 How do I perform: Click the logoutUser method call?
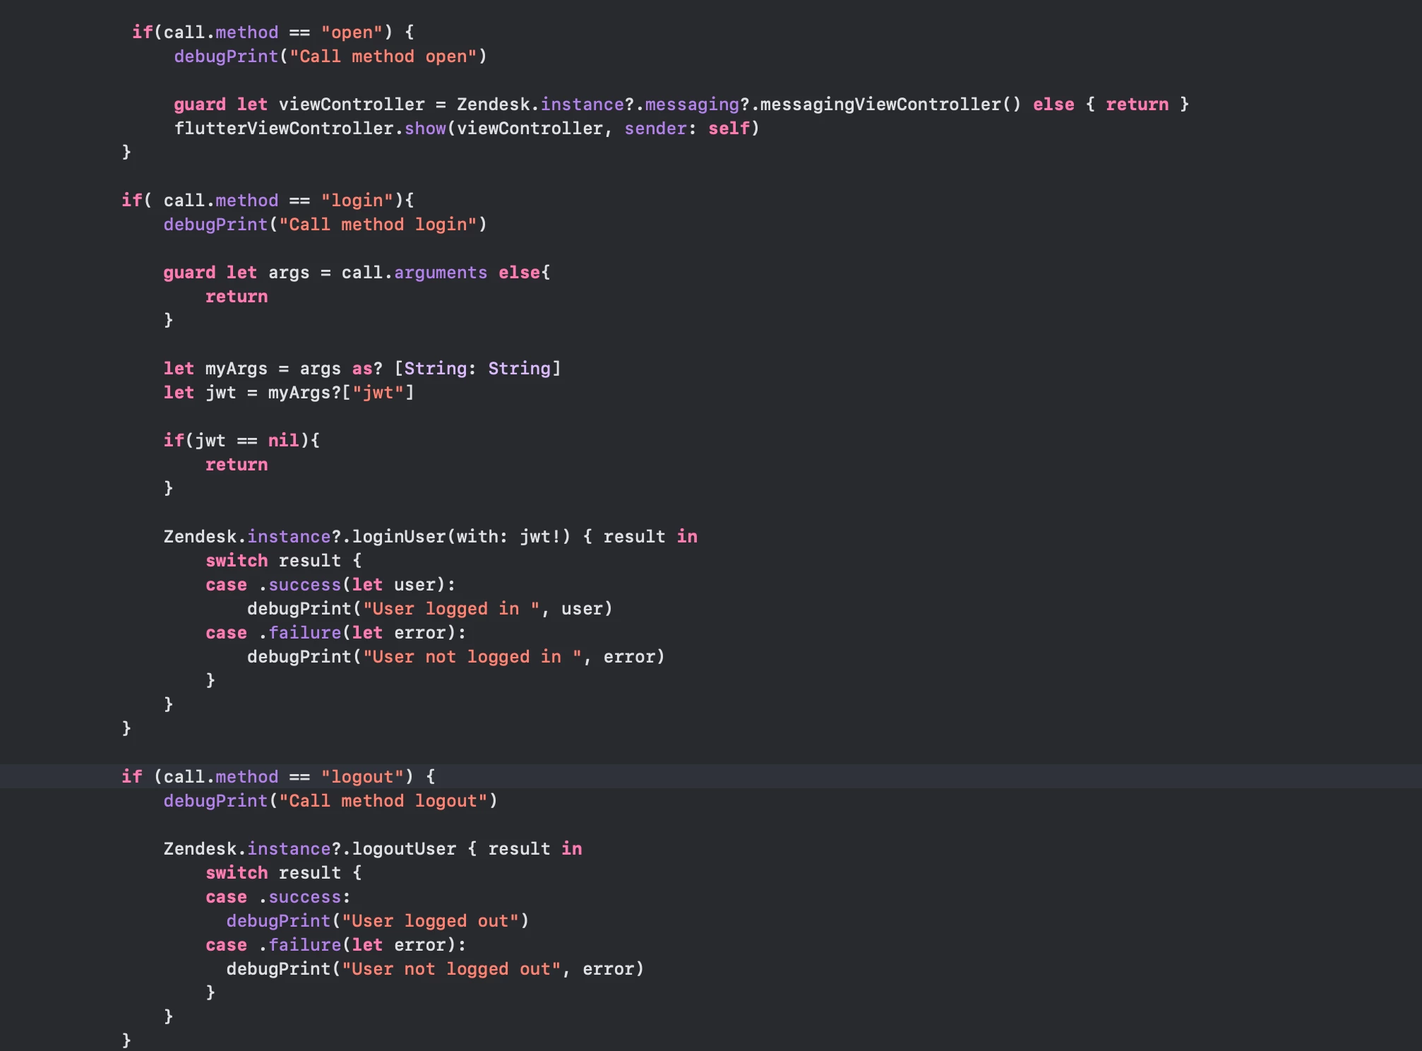click(x=404, y=849)
